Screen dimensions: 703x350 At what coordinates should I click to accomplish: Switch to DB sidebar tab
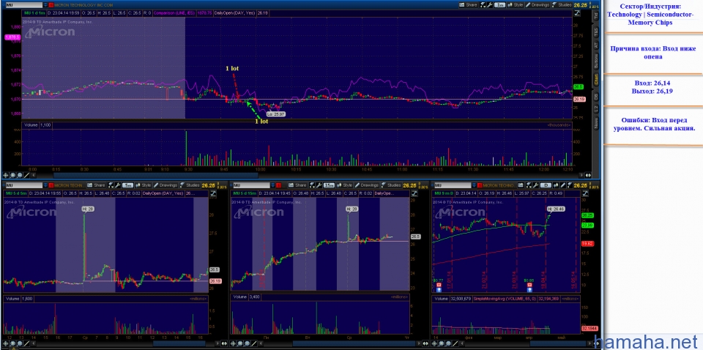click(596, 97)
